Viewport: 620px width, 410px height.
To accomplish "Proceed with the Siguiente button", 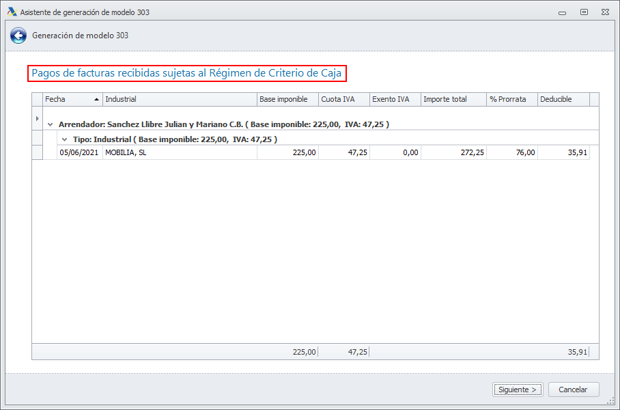I will click(x=518, y=389).
